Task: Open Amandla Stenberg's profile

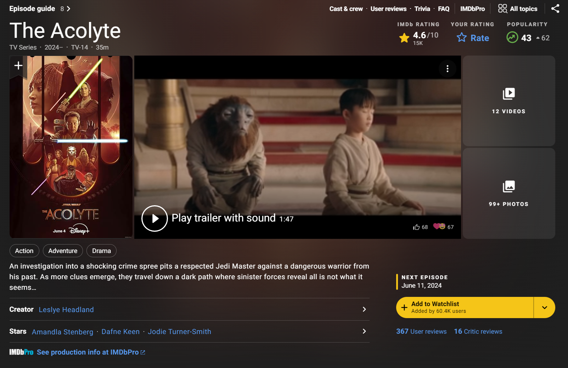Action: [x=62, y=332]
